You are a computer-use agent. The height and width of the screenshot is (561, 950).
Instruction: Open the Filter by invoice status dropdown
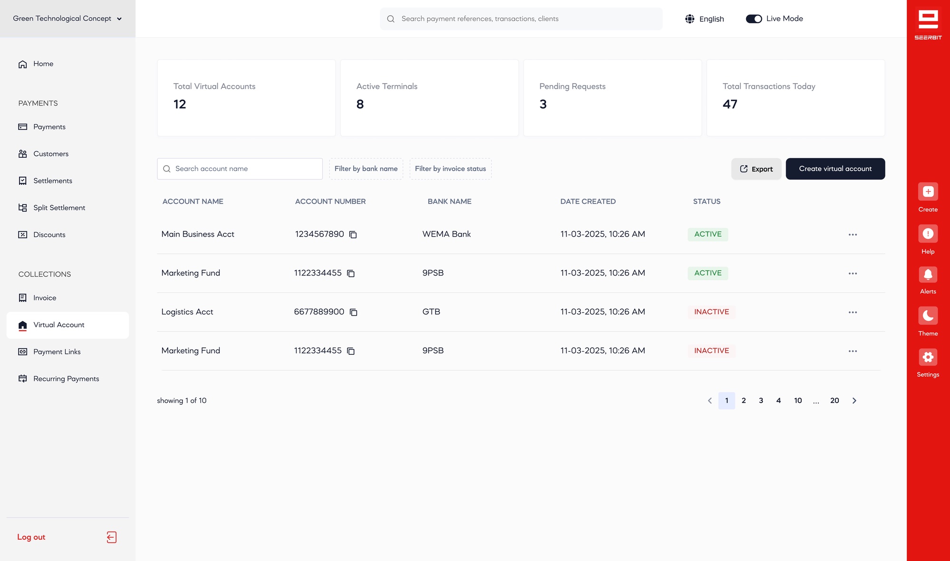click(451, 169)
